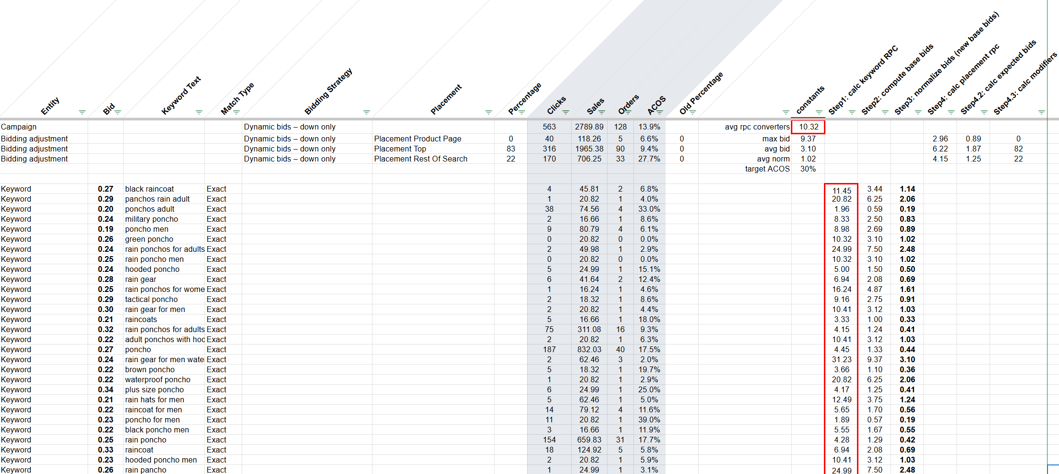Select the ACOS value 39.0%
This screenshot has width=1059, height=474.
649,420
